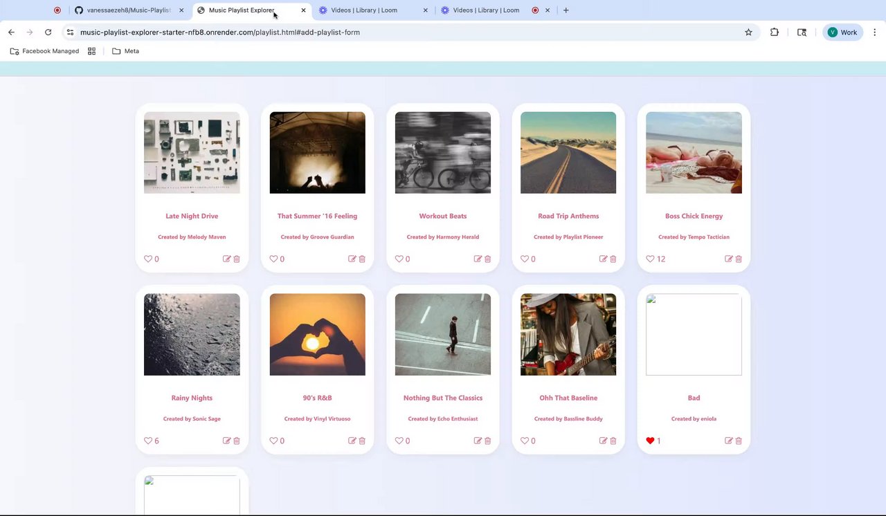Viewport: 886px width, 516px height.
Task: Open the Meta bookmarks folder
Action: pos(125,51)
